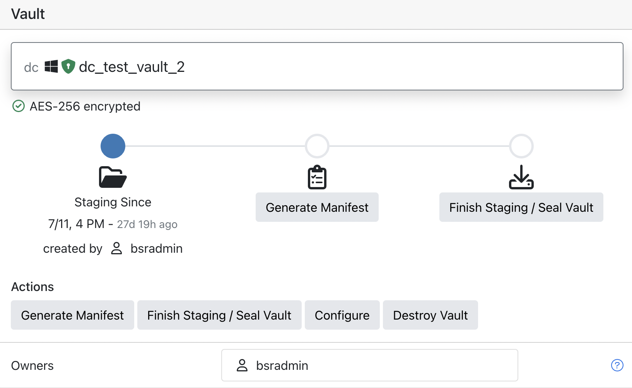Click the AES-256 encrypted checkmark icon

[x=19, y=106]
